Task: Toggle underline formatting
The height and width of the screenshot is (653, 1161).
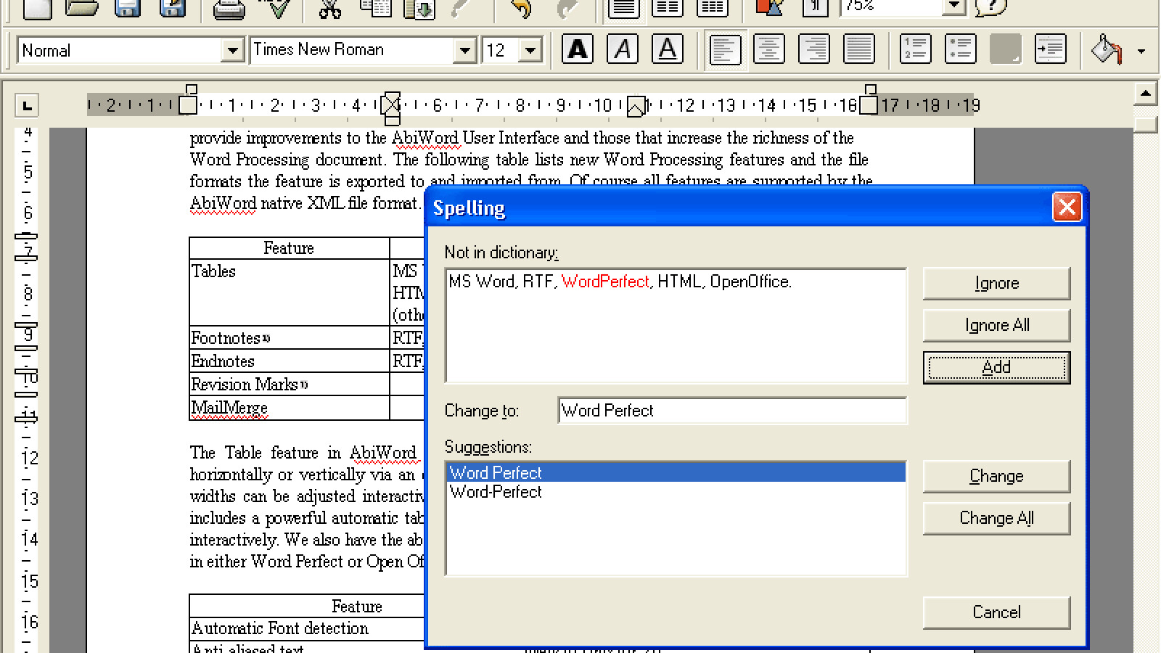Action: tap(668, 50)
